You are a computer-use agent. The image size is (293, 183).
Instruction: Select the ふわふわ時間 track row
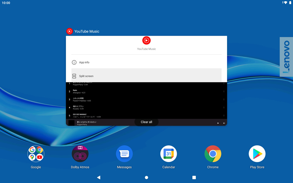coord(146,99)
